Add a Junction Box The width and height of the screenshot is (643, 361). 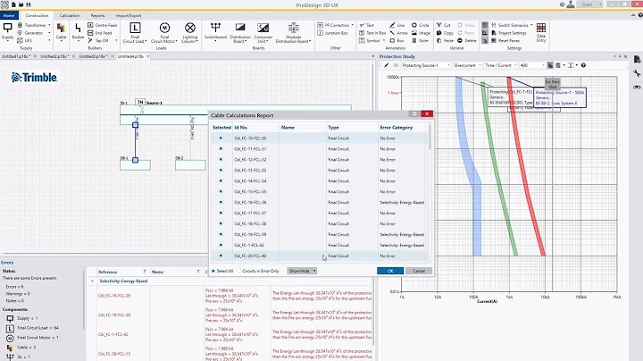pos(332,33)
